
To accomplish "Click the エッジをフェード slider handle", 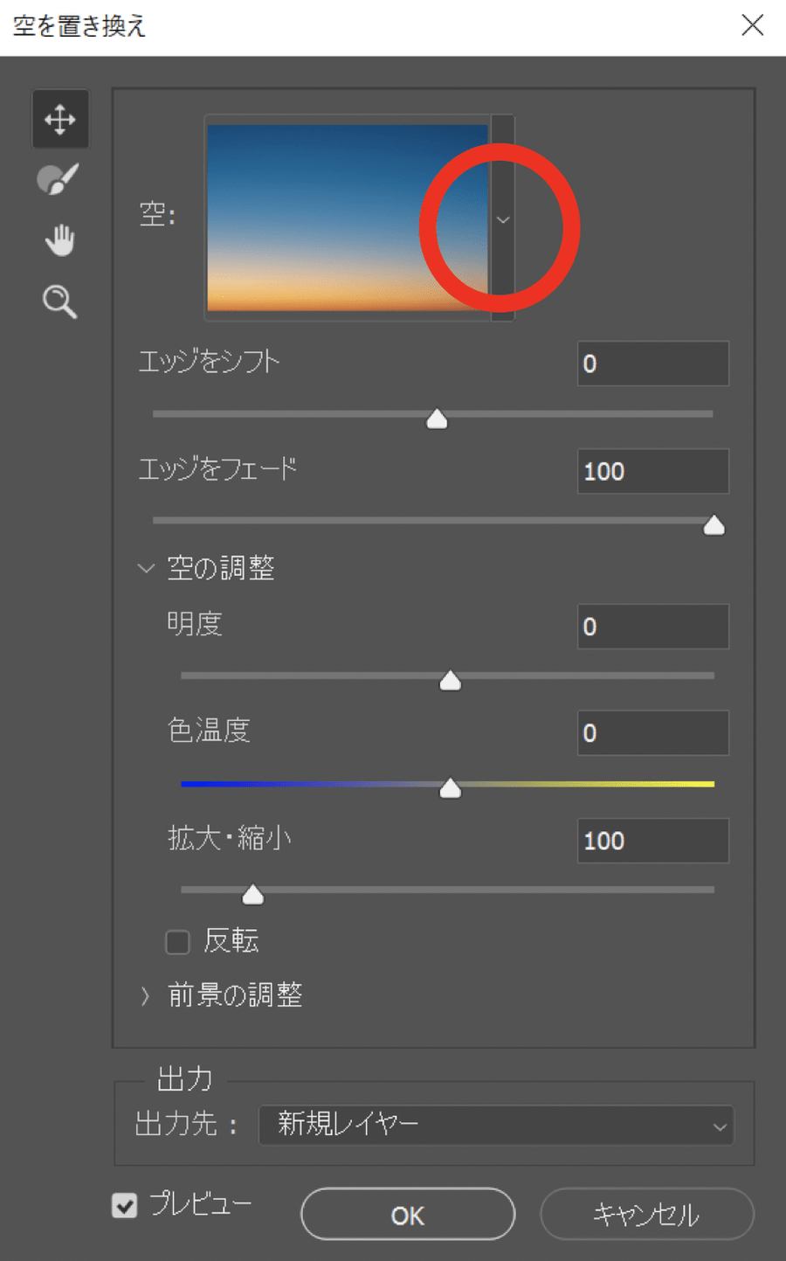I will click(714, 525).
